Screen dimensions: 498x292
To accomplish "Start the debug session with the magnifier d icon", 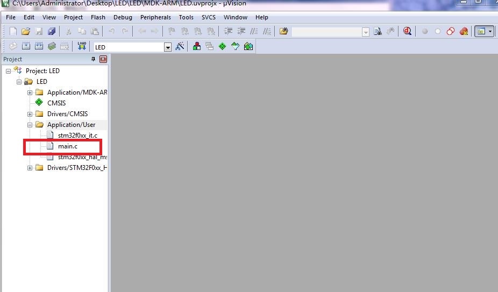I will [x=407, y=31].
